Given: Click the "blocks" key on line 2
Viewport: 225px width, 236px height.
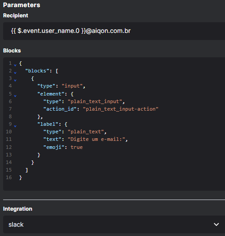Looking at the screenshot, I should coord(37,71).
